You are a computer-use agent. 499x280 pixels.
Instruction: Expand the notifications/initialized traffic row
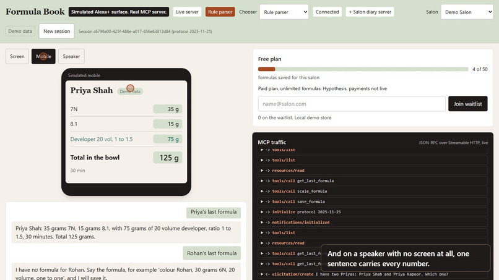click(373, 223)
